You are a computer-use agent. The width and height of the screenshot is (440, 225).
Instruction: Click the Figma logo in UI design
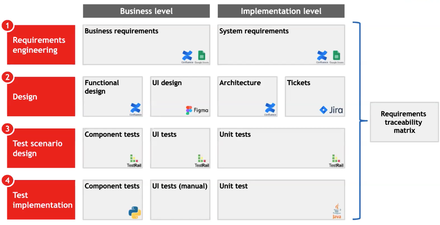[197, 110]
